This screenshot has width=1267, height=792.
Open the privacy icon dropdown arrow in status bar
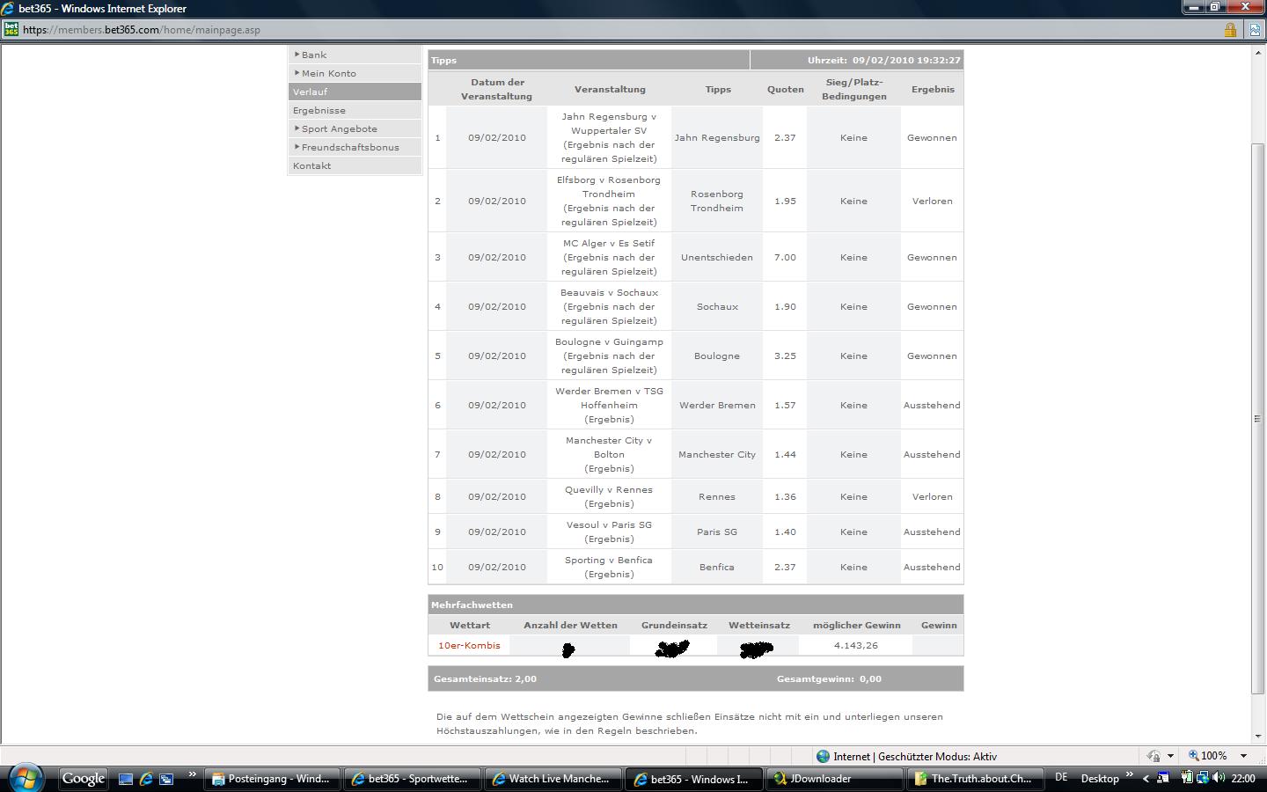pos(1170,756)
